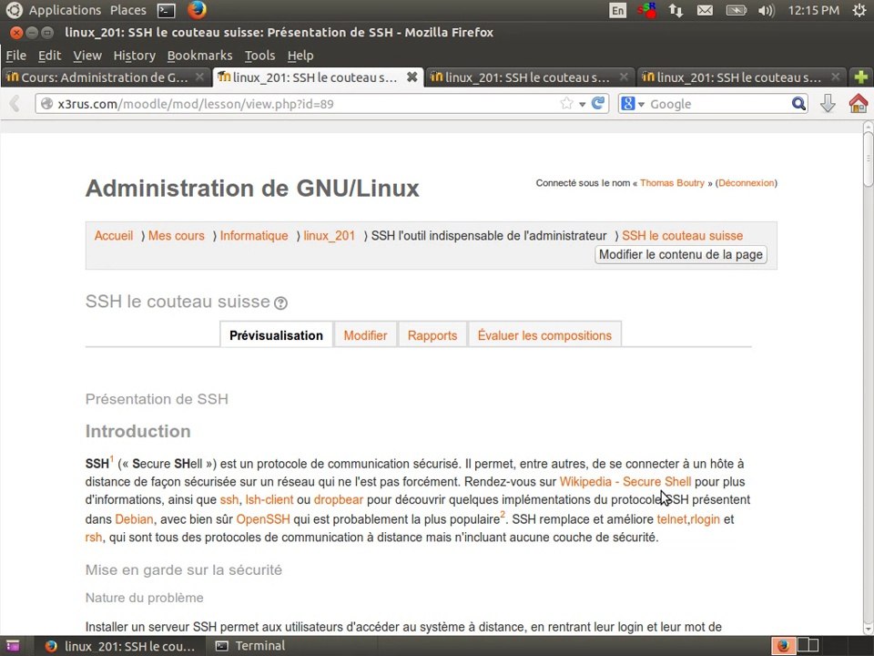Switch to the fourth linux_201 browser tab

click(x=741, y=77)
